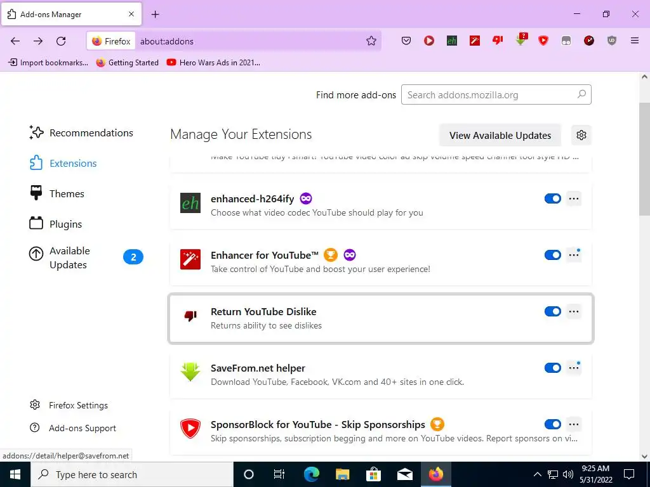The image size is (650, 487).
Task: Bookmark this page with star icon
Action: click(371, 41)
